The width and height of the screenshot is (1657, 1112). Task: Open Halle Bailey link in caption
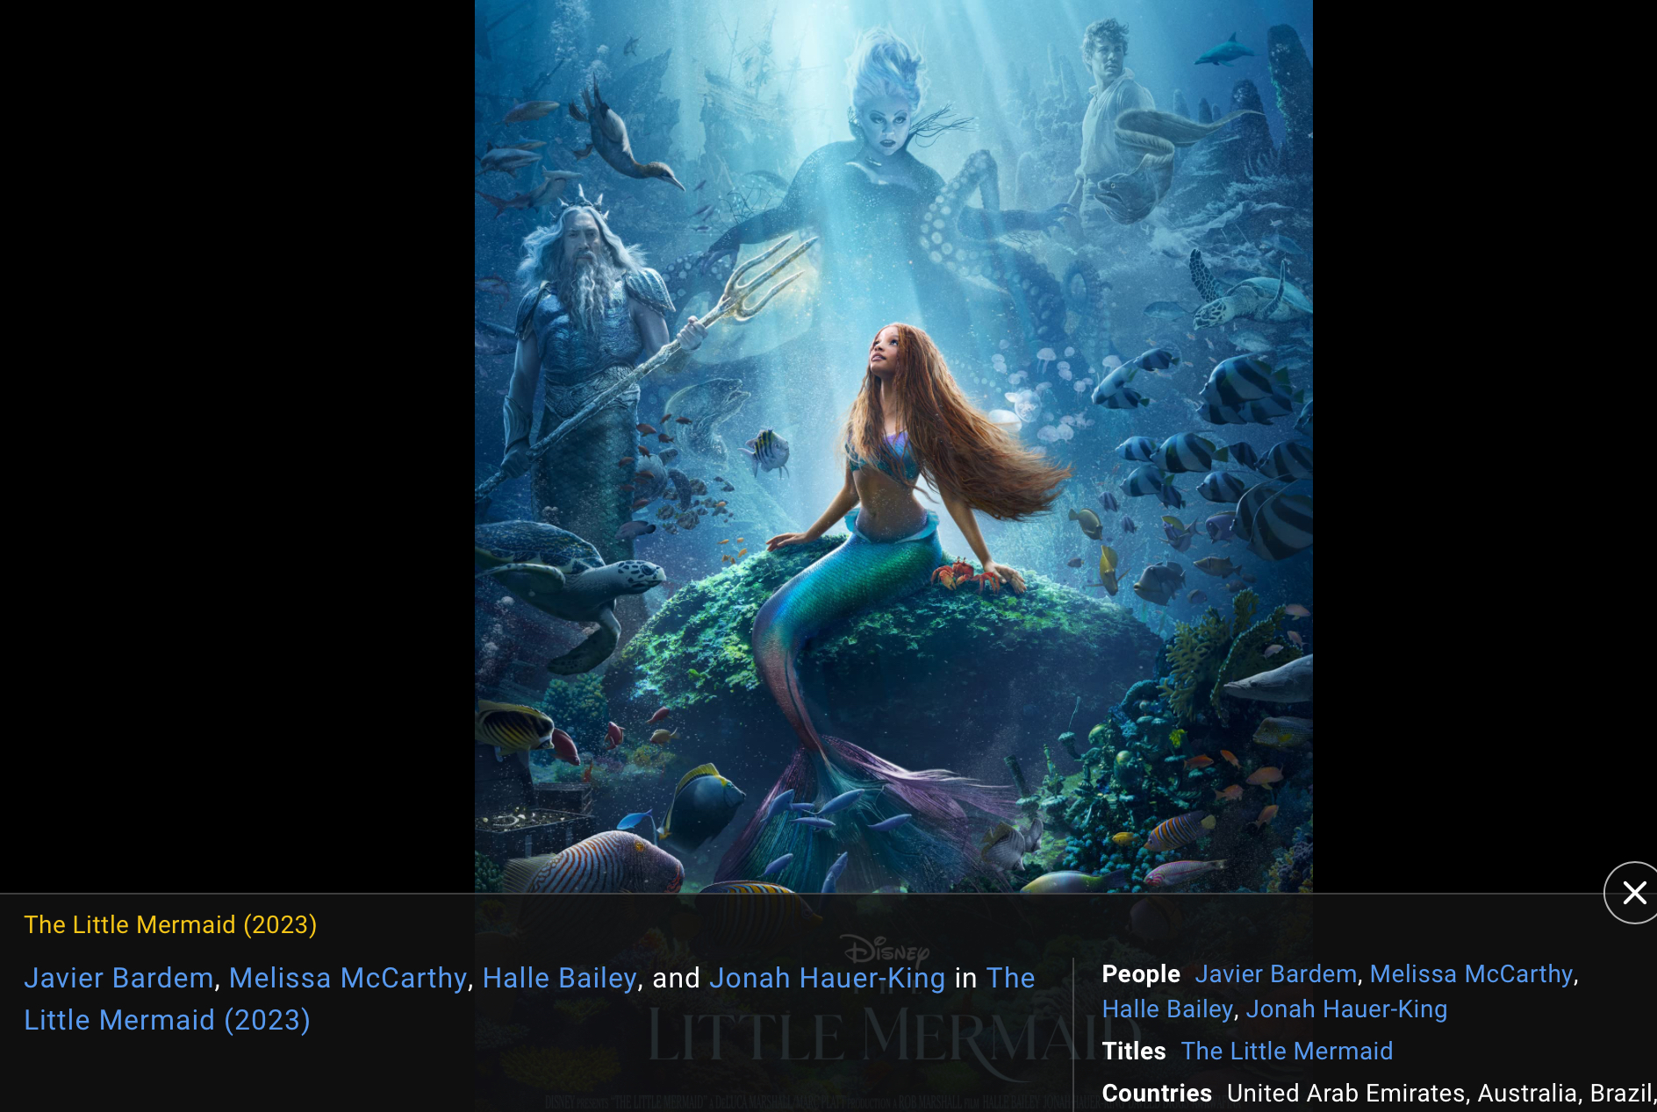coord(560,978)
